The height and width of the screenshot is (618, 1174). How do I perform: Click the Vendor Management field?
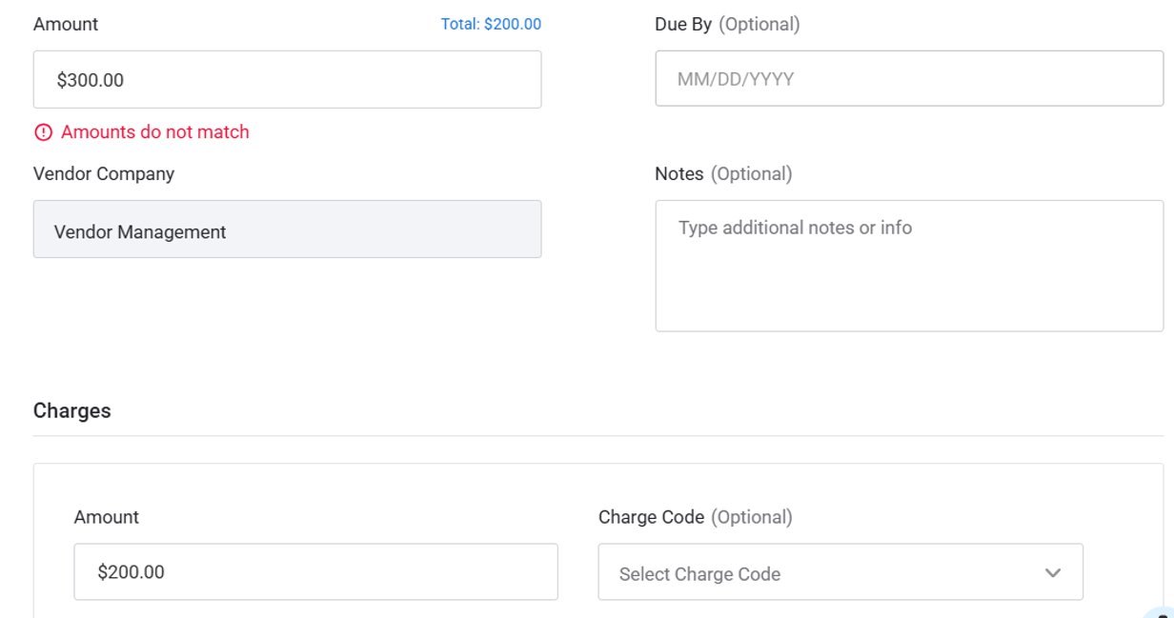click(x=287, y=229)
